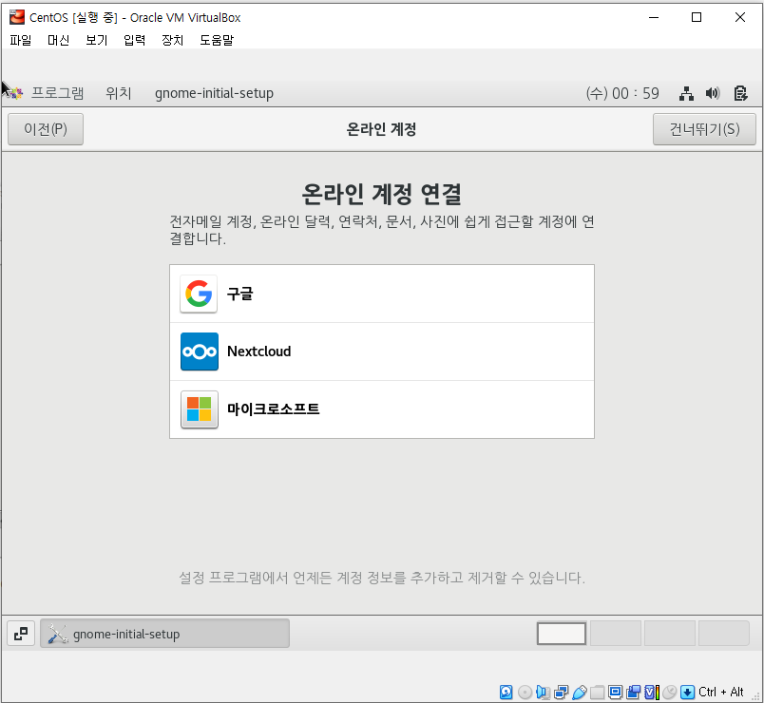Click the host key arrow icon

pyautogui.click(x=687, y=692)
